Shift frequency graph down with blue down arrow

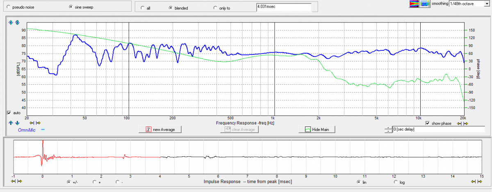(x=17, y=122)
